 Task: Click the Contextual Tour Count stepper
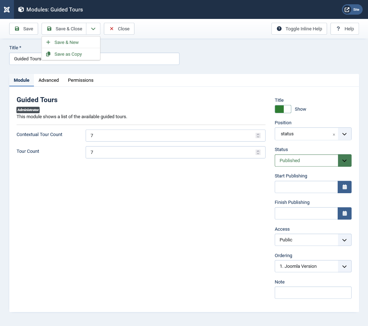(258, 136)
